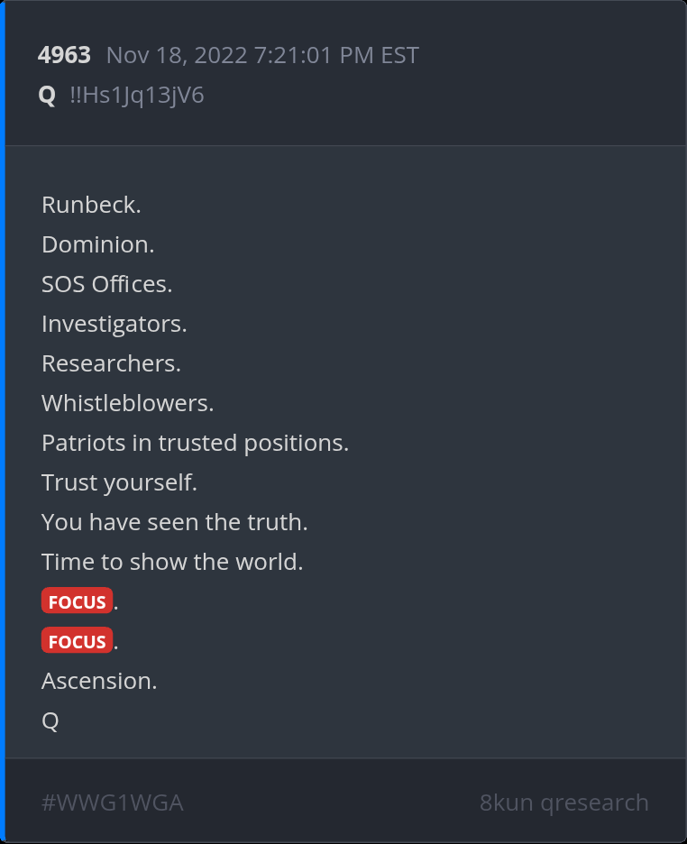Viewport: 687px width, 844px height.
Task: Click the tripcode !!Hs1Jq13jV6
Action: coord(136,95)
